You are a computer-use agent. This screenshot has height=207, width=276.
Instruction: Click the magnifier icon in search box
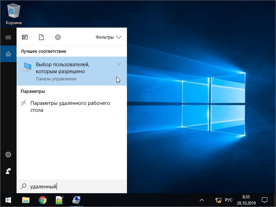click(x=23, y=186)
